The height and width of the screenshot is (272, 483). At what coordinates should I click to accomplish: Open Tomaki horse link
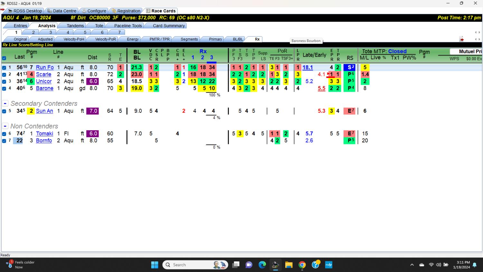point(44,133)
